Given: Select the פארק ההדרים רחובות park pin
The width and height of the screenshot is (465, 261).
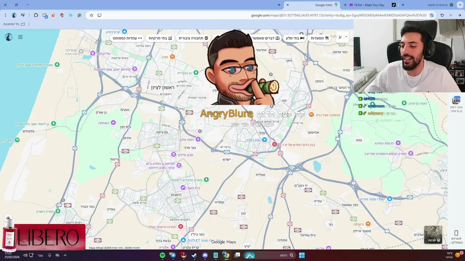Looking at the screenshot, I should [x=206, y=180].
